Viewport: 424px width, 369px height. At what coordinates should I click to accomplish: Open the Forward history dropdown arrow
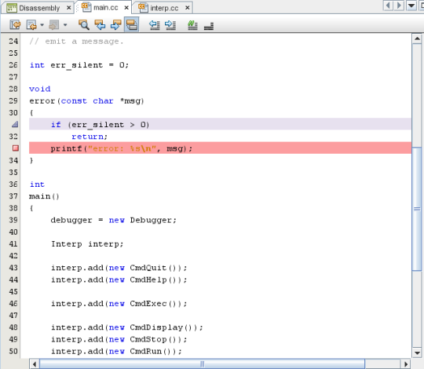point(65,25)
